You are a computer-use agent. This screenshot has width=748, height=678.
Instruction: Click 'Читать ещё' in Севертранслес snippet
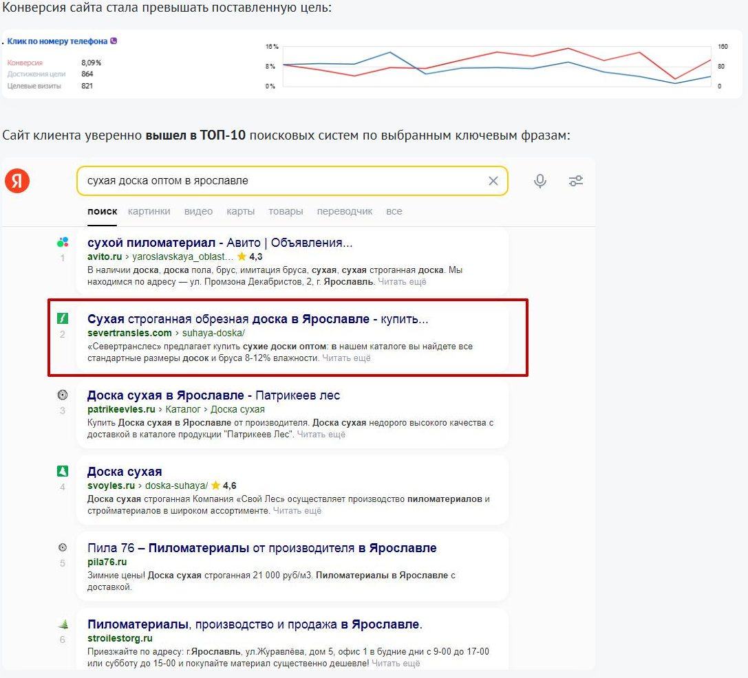[x=346, y=358]
